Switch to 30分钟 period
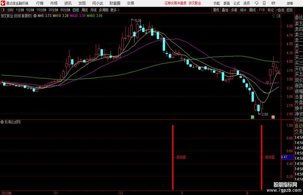303x195 pixels. click(x=53, y=10)
